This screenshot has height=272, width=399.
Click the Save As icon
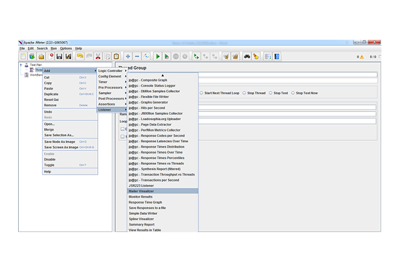point(68,57)
